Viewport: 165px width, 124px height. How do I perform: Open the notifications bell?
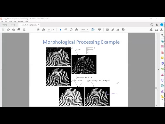[157, 25]
